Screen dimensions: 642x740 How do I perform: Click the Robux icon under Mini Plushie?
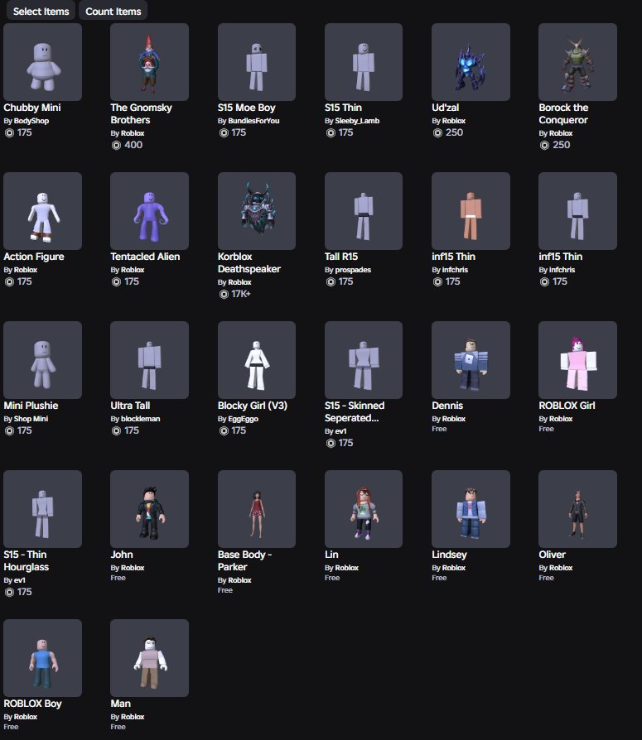coord(9,430)
